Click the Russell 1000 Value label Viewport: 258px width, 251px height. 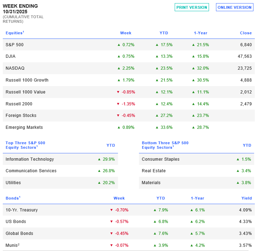[26, 92]
